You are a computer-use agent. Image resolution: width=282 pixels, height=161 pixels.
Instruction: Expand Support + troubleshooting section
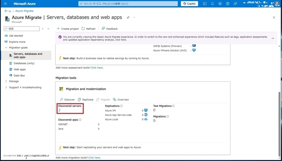(6, 87)
